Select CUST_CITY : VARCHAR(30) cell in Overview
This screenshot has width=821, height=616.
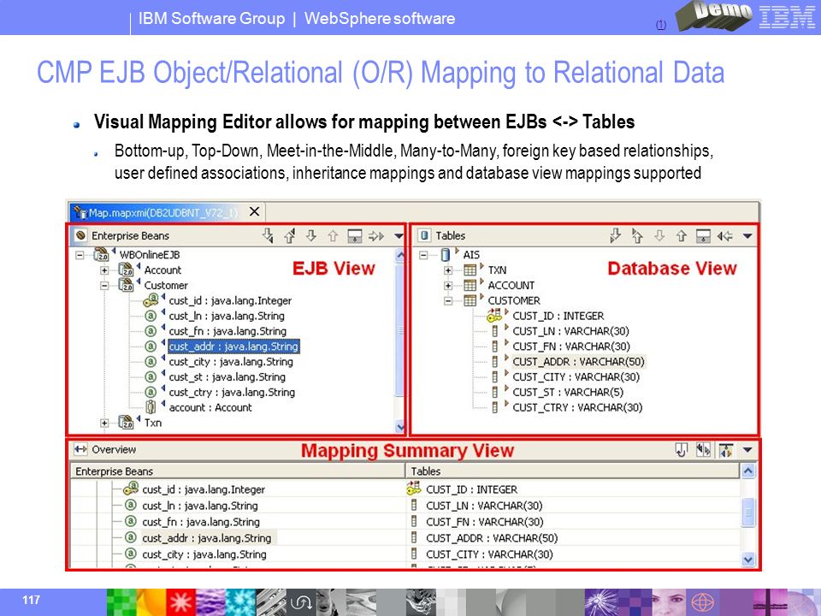(x=489, y=554)
